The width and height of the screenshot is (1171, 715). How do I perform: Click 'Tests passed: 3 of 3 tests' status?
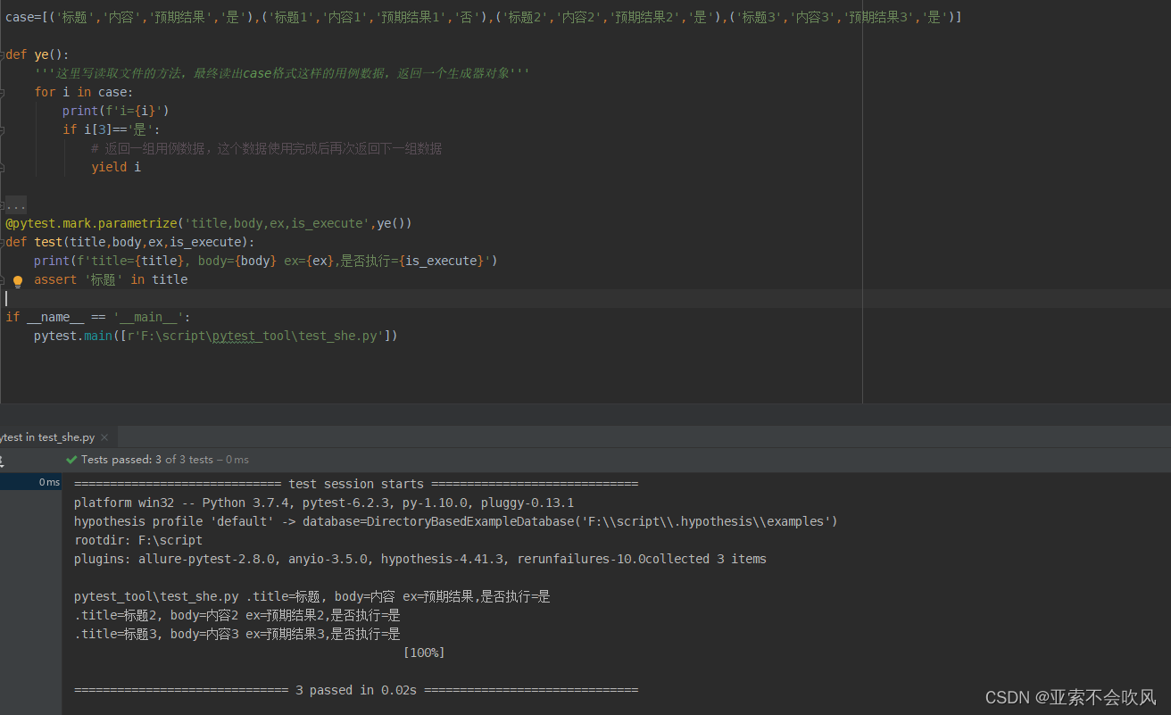point(147,460)
